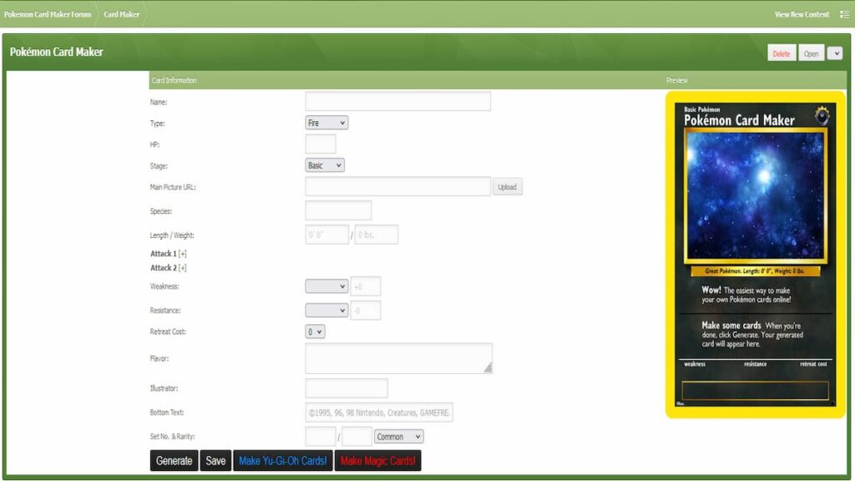Open the Type dropdown showing Fire
Viewport: 855px width, 481px height.
point(326,123)
